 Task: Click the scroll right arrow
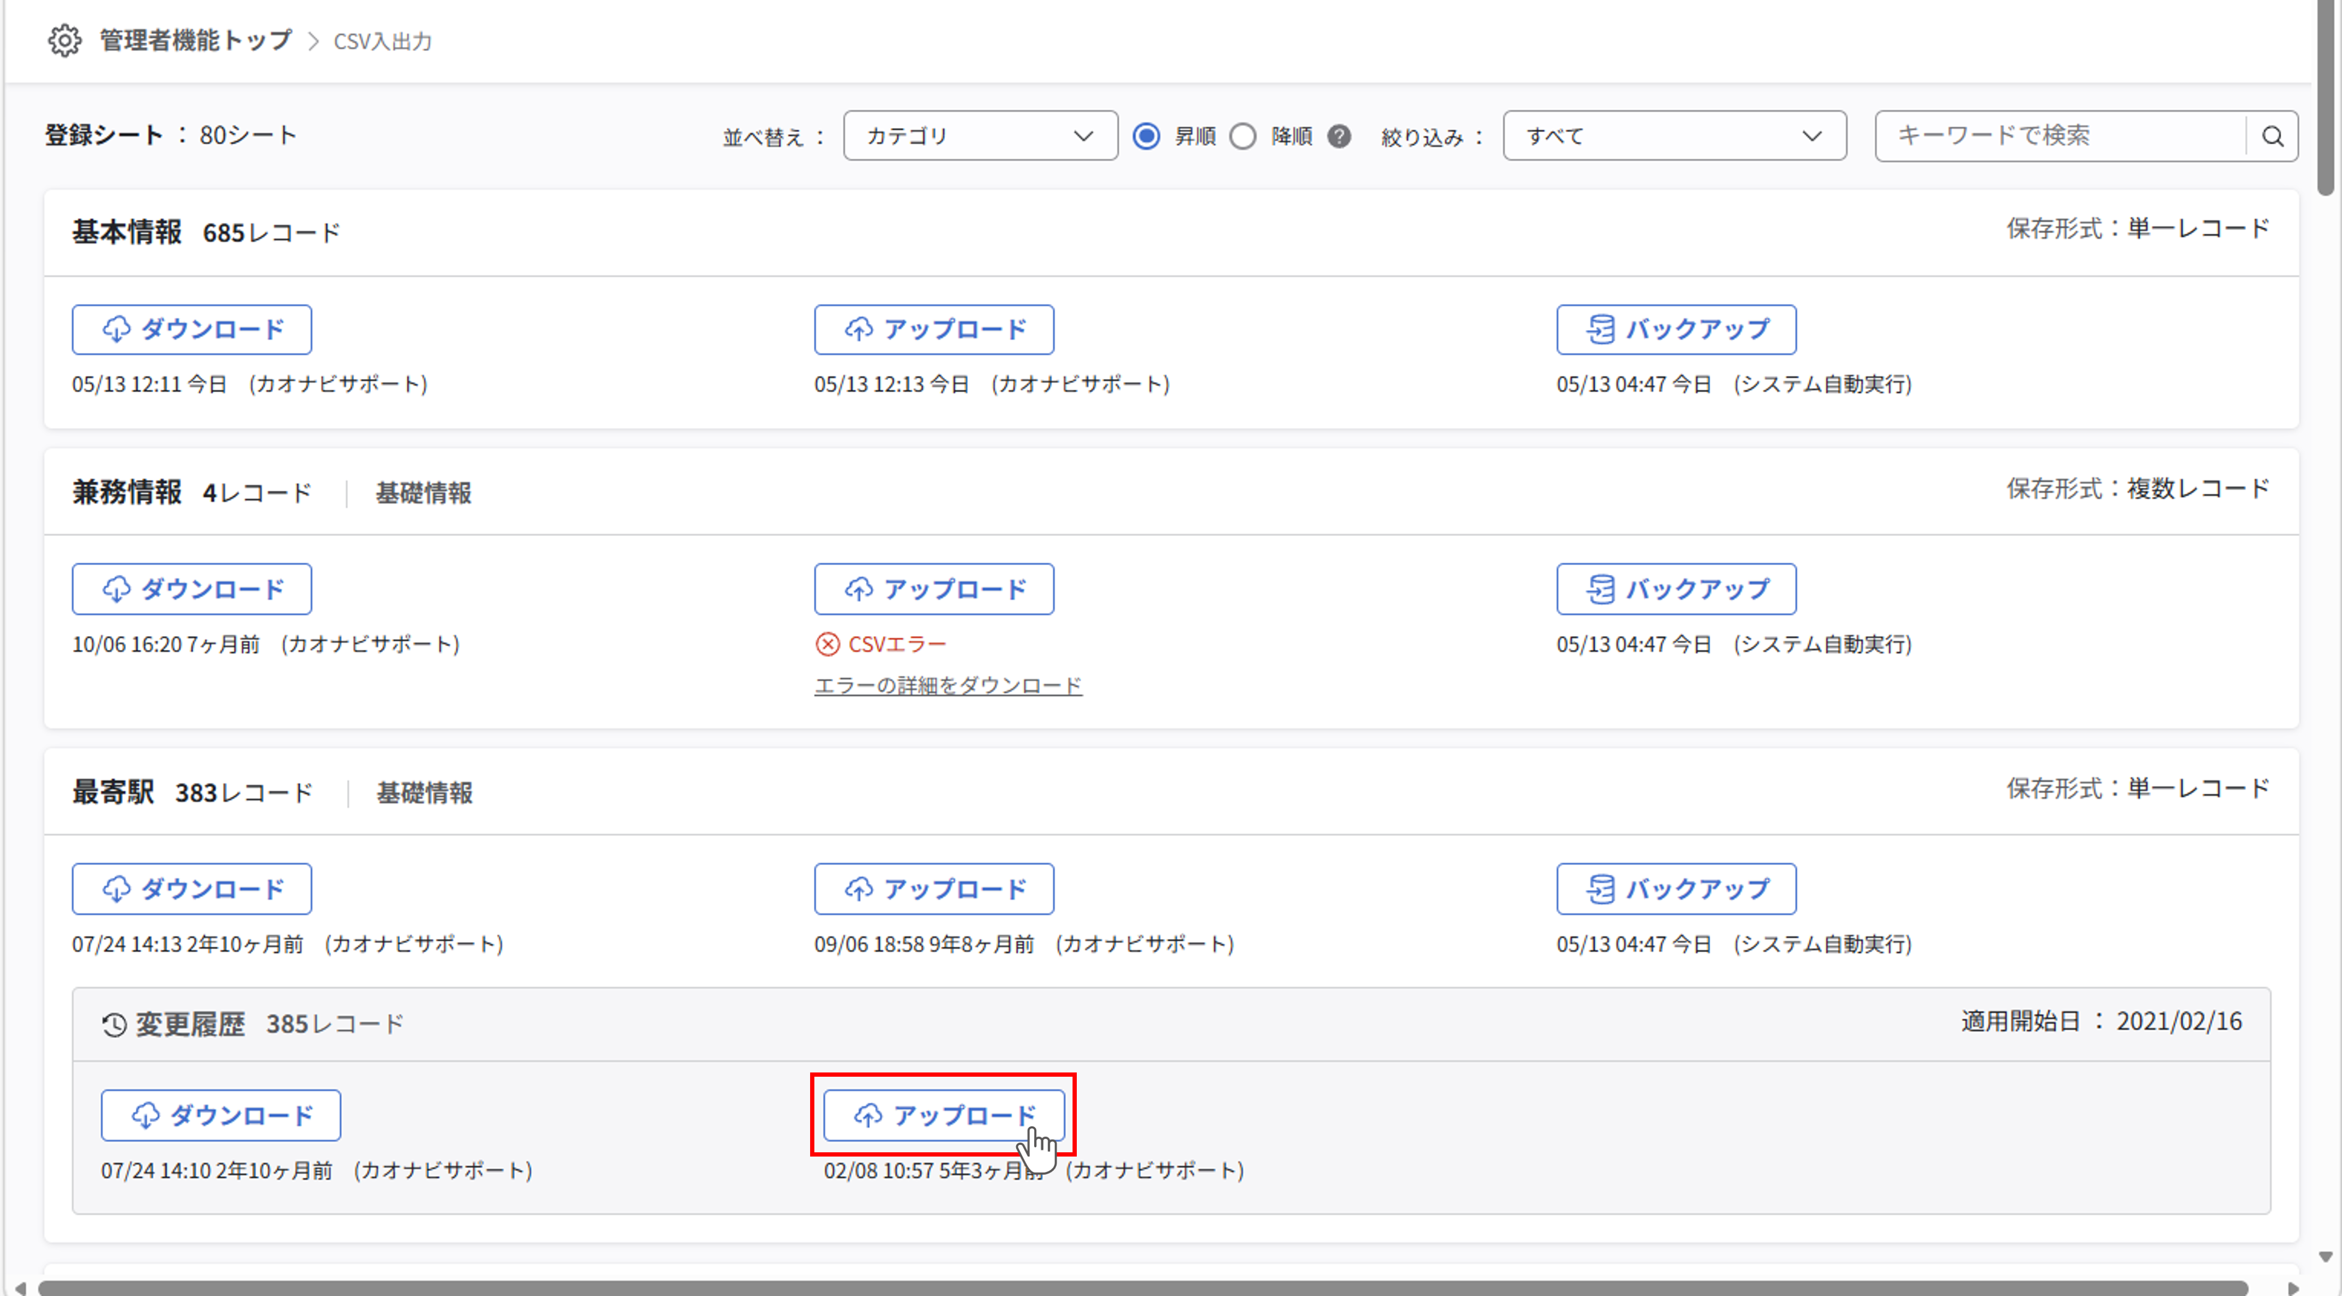[2294, 1288]
